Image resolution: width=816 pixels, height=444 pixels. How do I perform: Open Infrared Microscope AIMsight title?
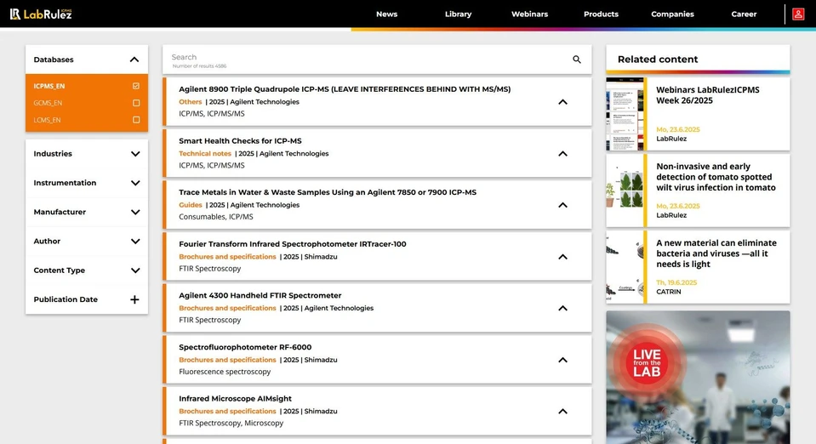235,398
